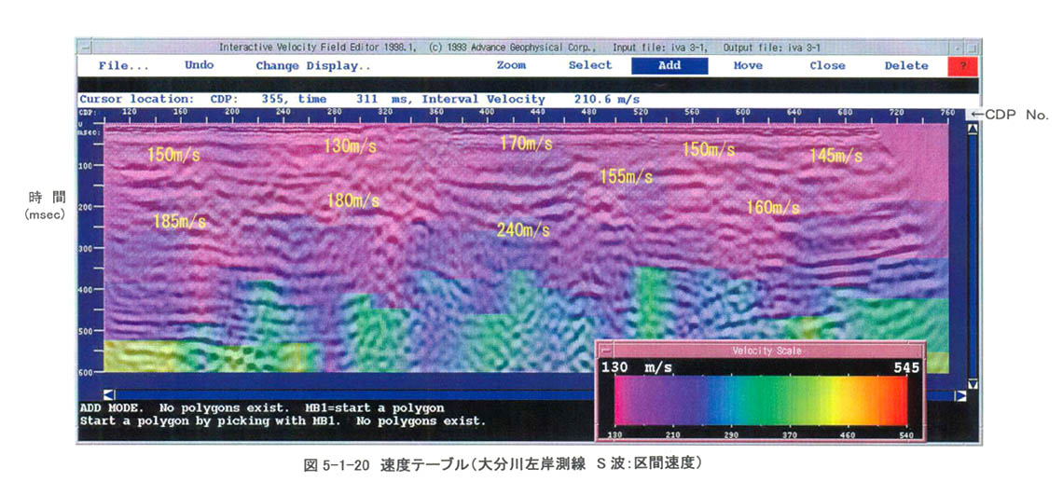The image size is (1063, 496).
Task: Click the 150m/s label near CDP 560
Action: 709,150
